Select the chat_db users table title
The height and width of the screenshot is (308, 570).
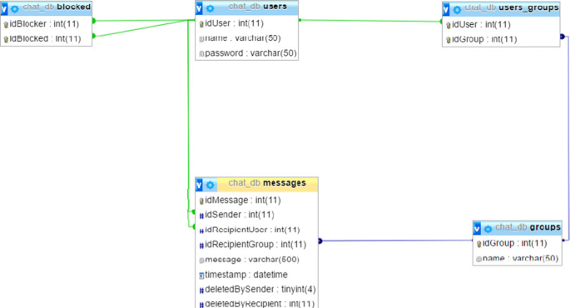(x=257, y=6)
